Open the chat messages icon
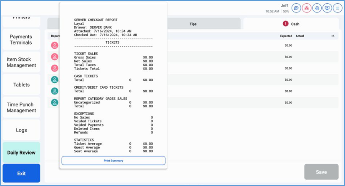The height and width of the screenshot is (186, 345). 296,8
